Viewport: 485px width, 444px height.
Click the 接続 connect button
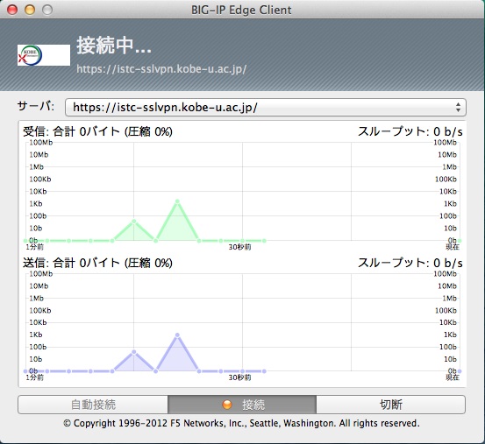242,405
